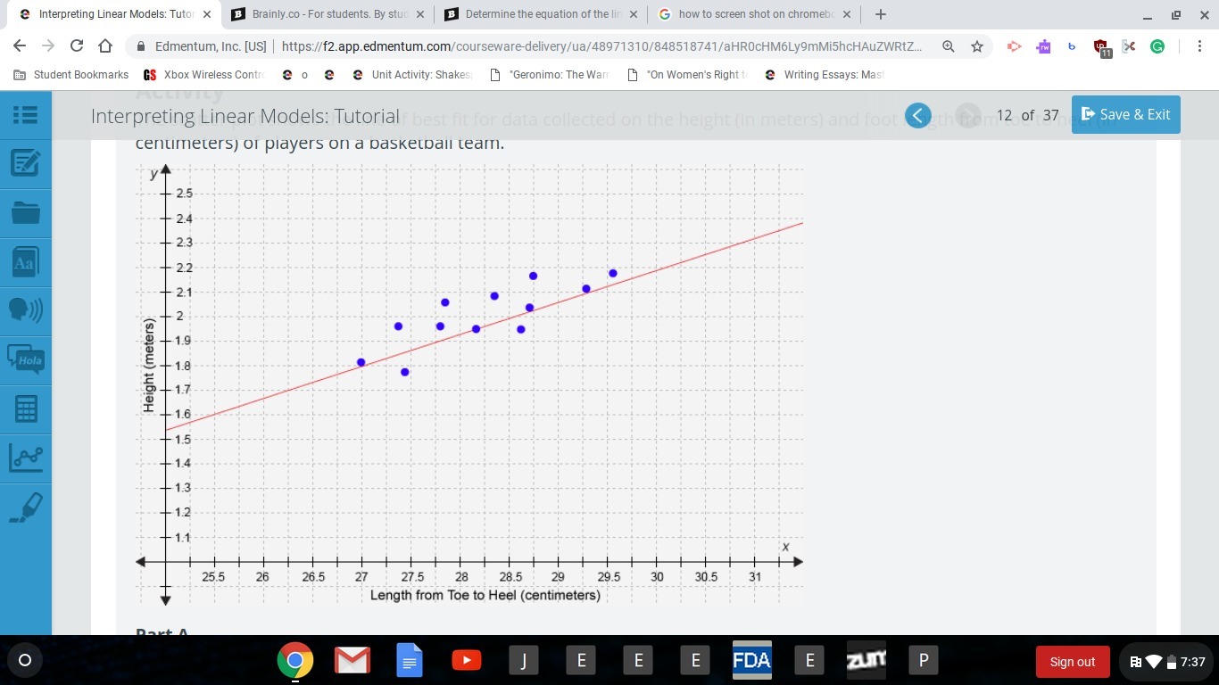Open the J app on the shelf
The width and height of the screenshot is (1219, 685).
[524, 660]
